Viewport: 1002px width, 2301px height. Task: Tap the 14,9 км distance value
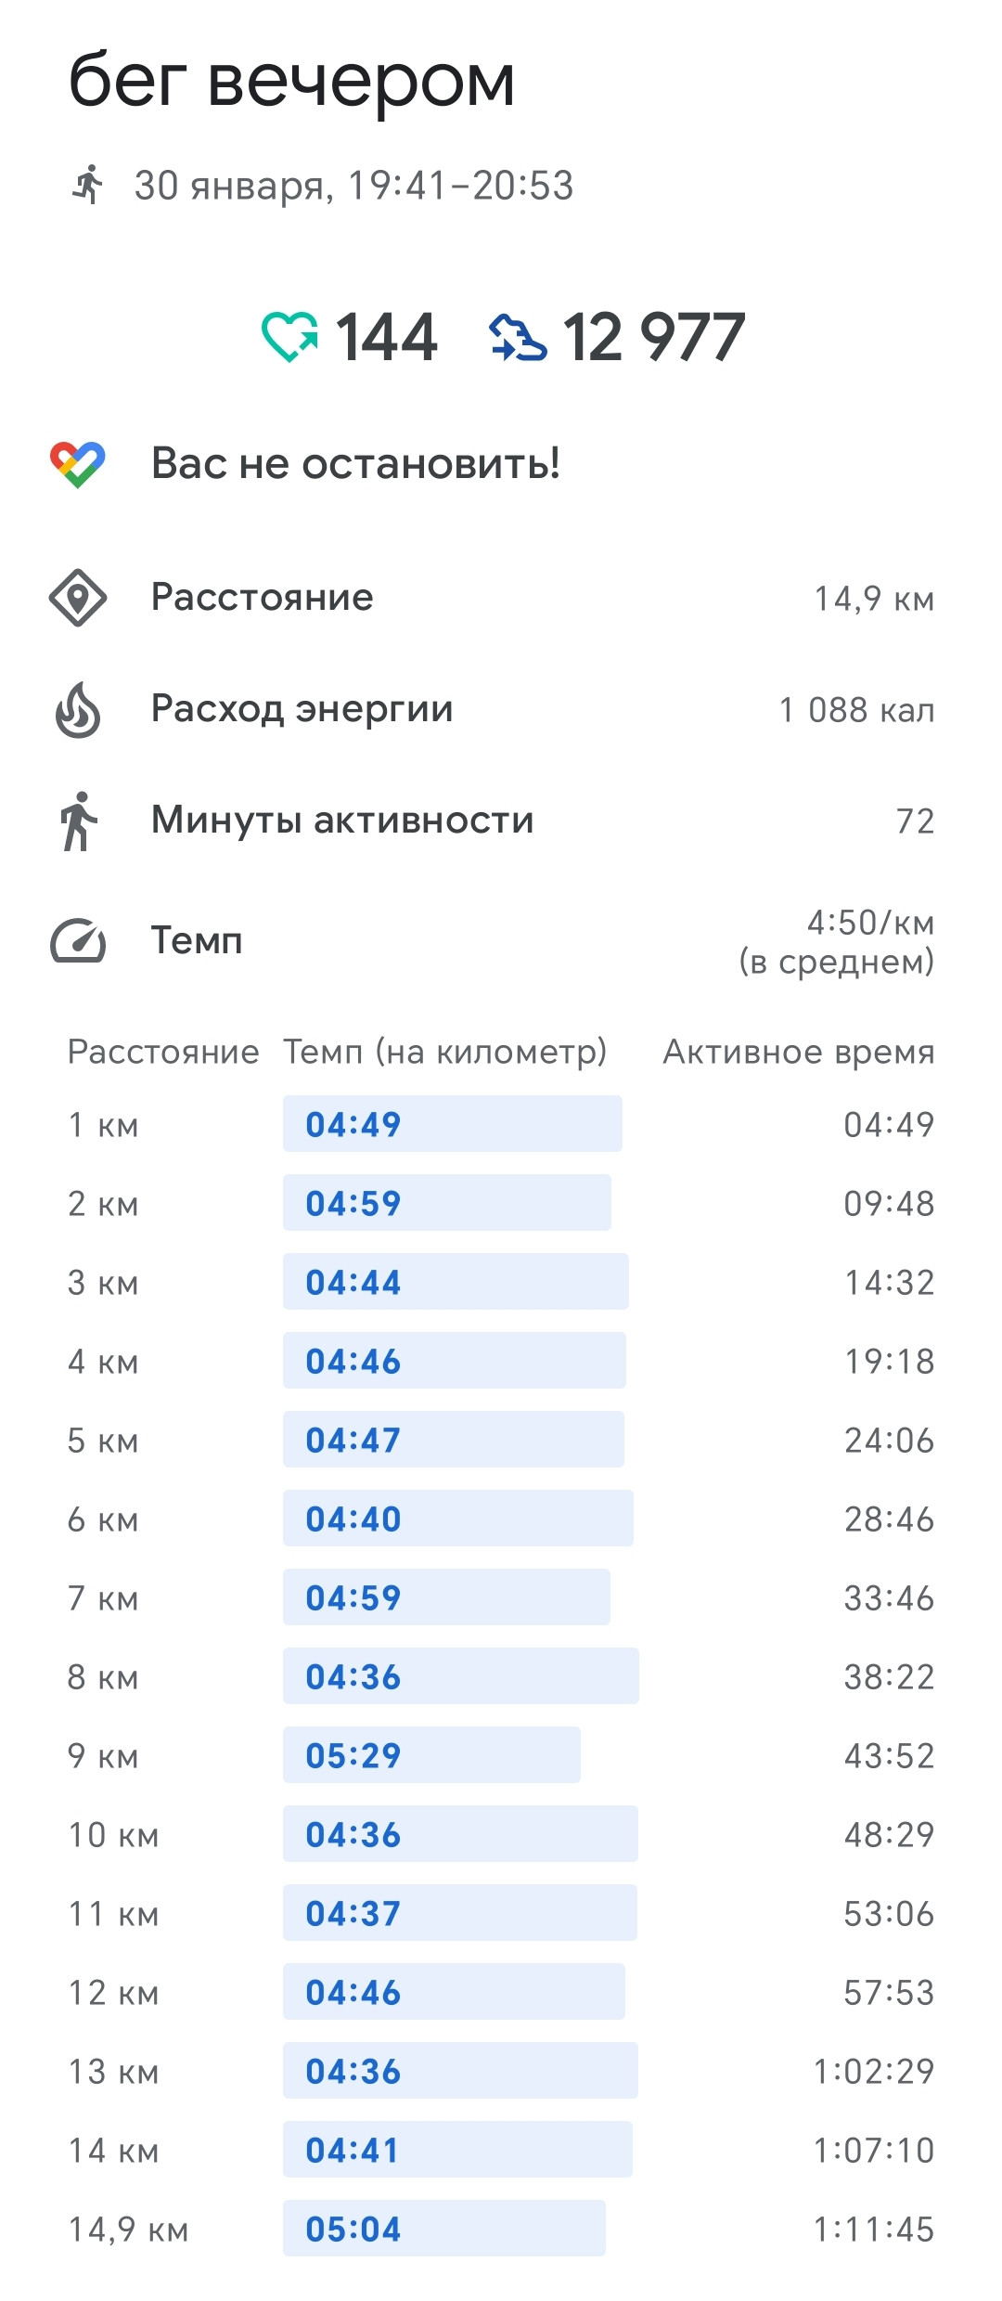click(874, 599)
